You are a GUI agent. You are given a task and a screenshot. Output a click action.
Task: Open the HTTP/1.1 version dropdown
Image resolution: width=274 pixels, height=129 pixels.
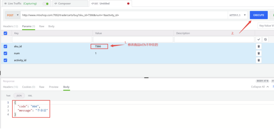pos(238,15)
